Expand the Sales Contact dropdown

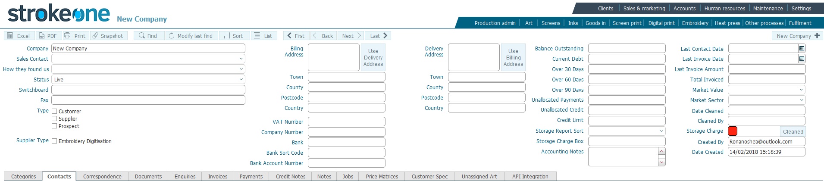coord(241,59)
